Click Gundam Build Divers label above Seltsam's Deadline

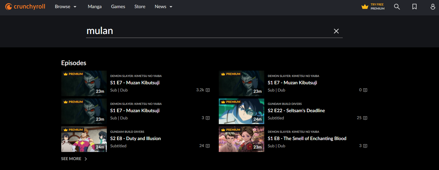click(285, 104)
